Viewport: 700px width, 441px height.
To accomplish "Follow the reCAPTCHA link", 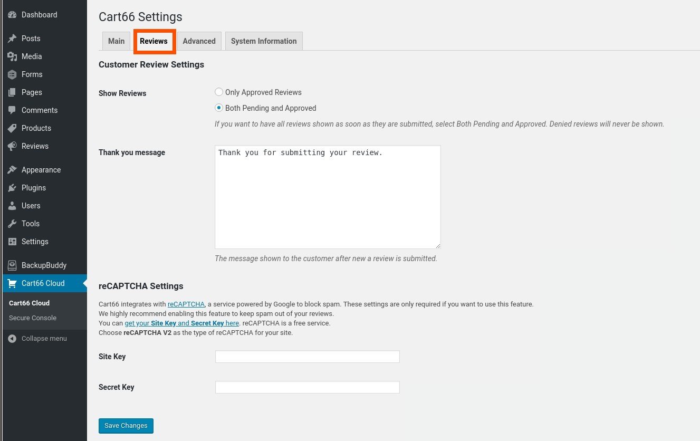I will tap(186, 304).
